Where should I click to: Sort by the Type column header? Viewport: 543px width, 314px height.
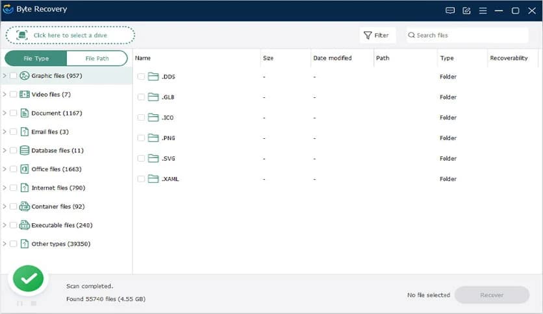tap(447, 58)
